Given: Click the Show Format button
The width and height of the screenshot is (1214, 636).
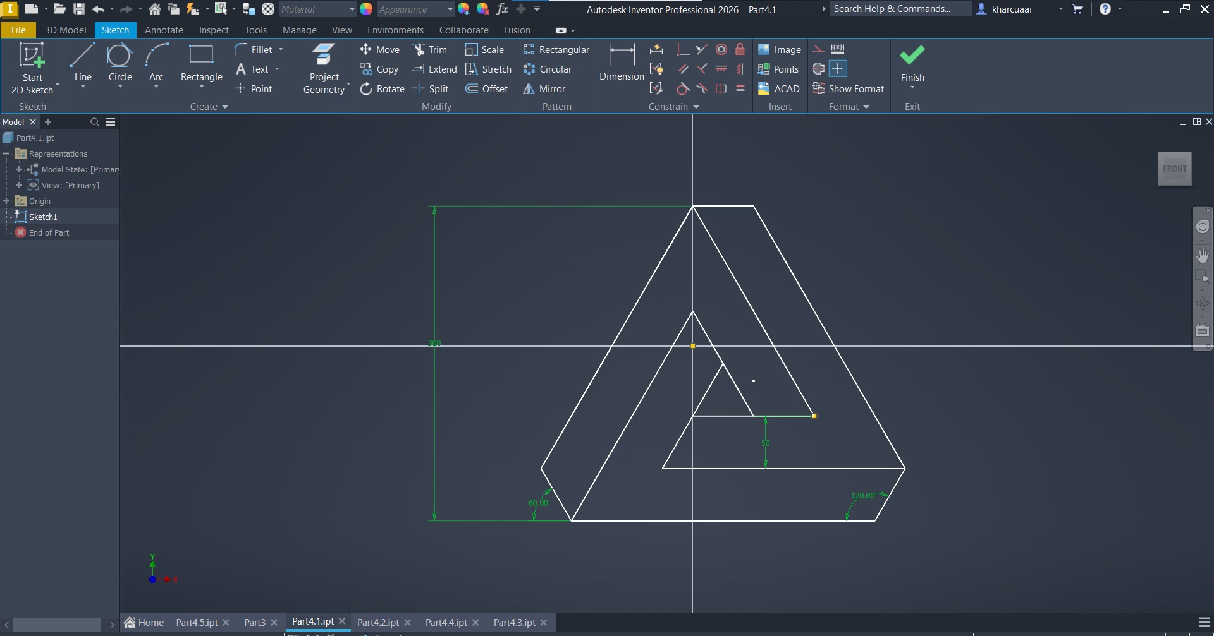Looking at the screenshot, I should pos(848,89).
